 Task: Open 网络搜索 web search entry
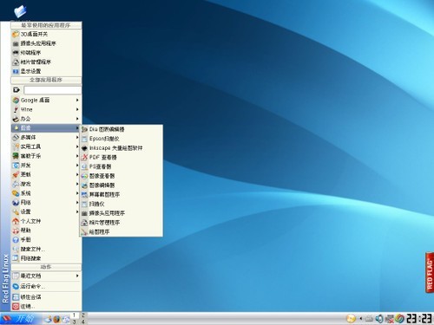(x=46, y=258)
